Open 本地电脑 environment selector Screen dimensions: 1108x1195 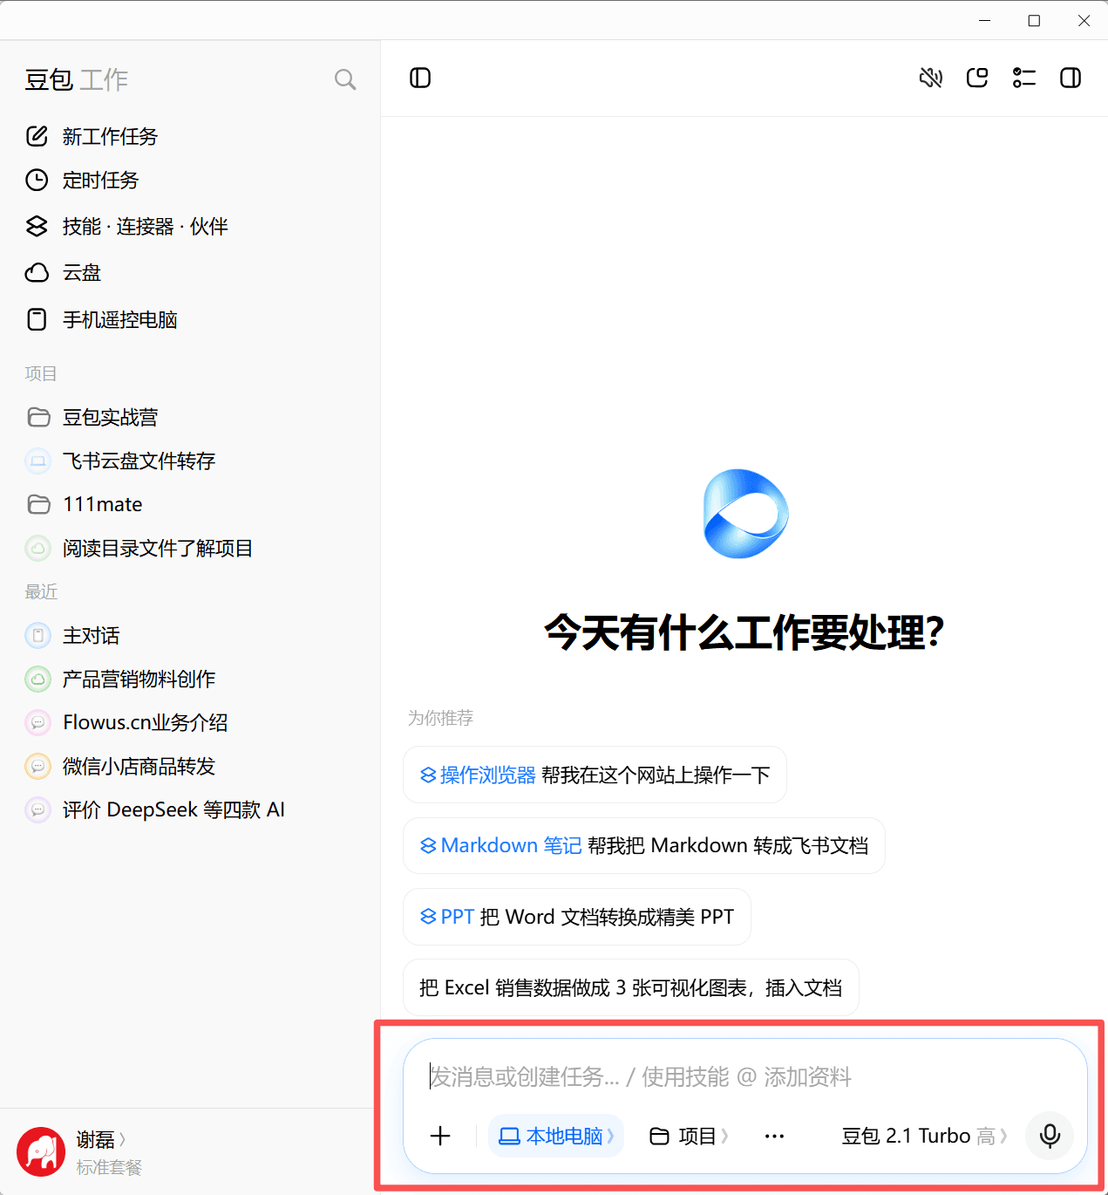click(x=556, y=1136)
